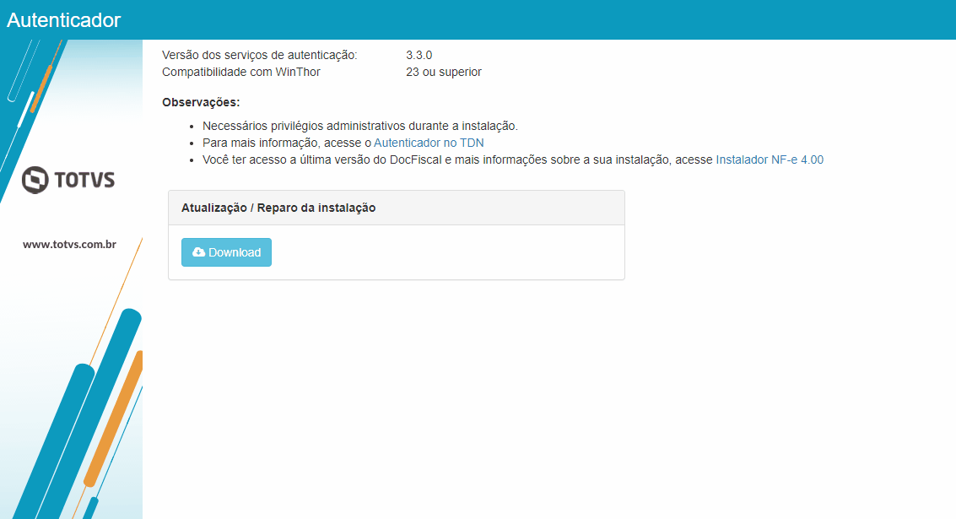Image resolution: width=956 pixels, height=519 pixels.
Task: Click the TOTVS logo in sidebar
Action: point(68,180)
